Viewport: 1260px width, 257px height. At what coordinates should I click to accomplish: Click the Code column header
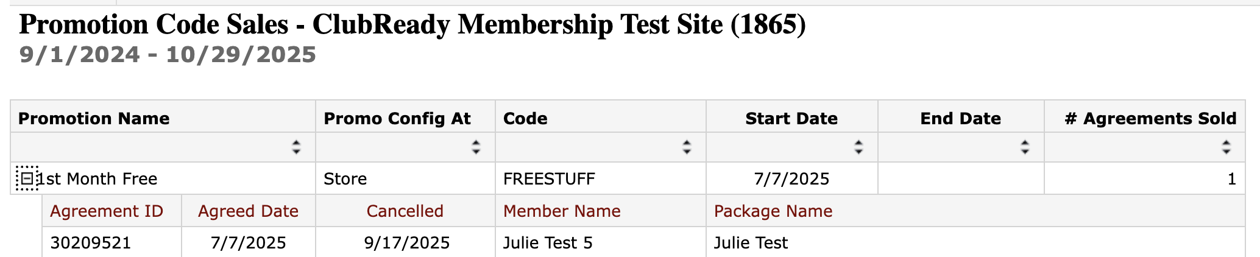point(525,118)
